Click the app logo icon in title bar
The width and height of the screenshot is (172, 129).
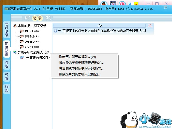click(x=7, y=9)
